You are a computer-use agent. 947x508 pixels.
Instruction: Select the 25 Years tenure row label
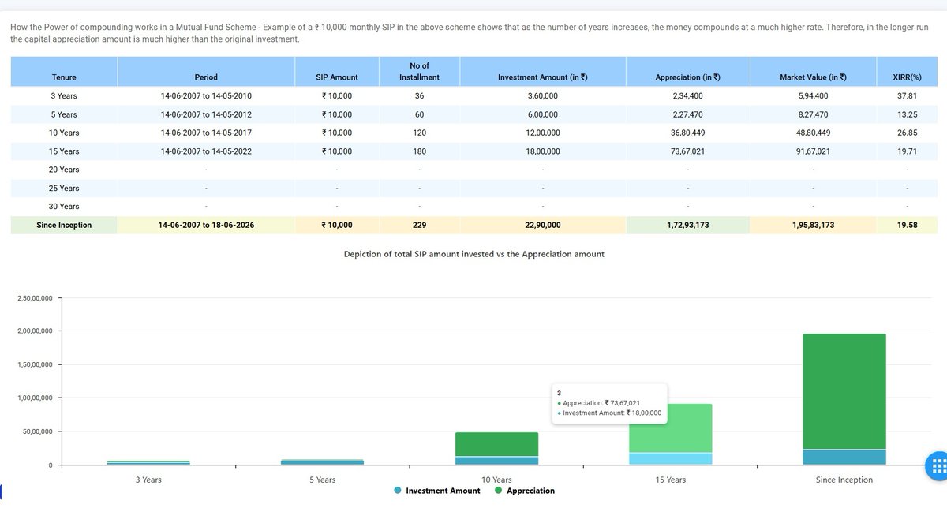point(64,188)
